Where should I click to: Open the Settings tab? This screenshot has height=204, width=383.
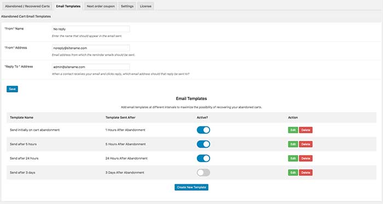tap(127, 6)
